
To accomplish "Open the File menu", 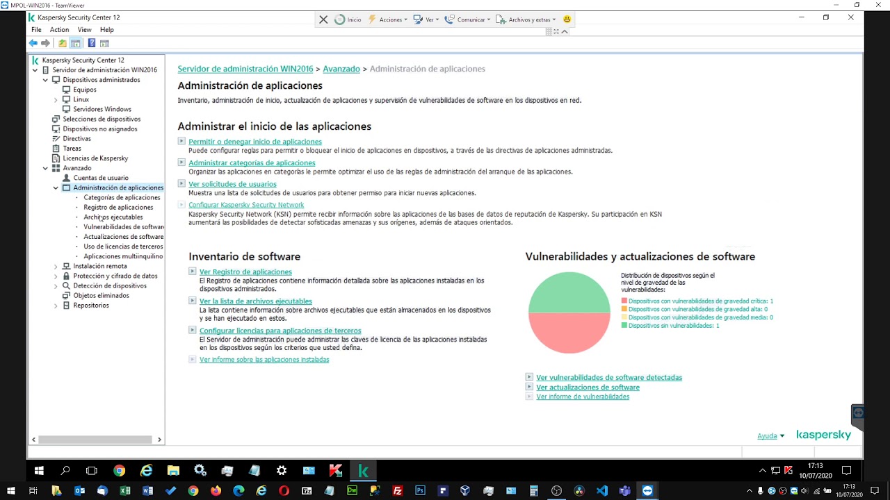I will pyautogui.click(x=36, y=30).
